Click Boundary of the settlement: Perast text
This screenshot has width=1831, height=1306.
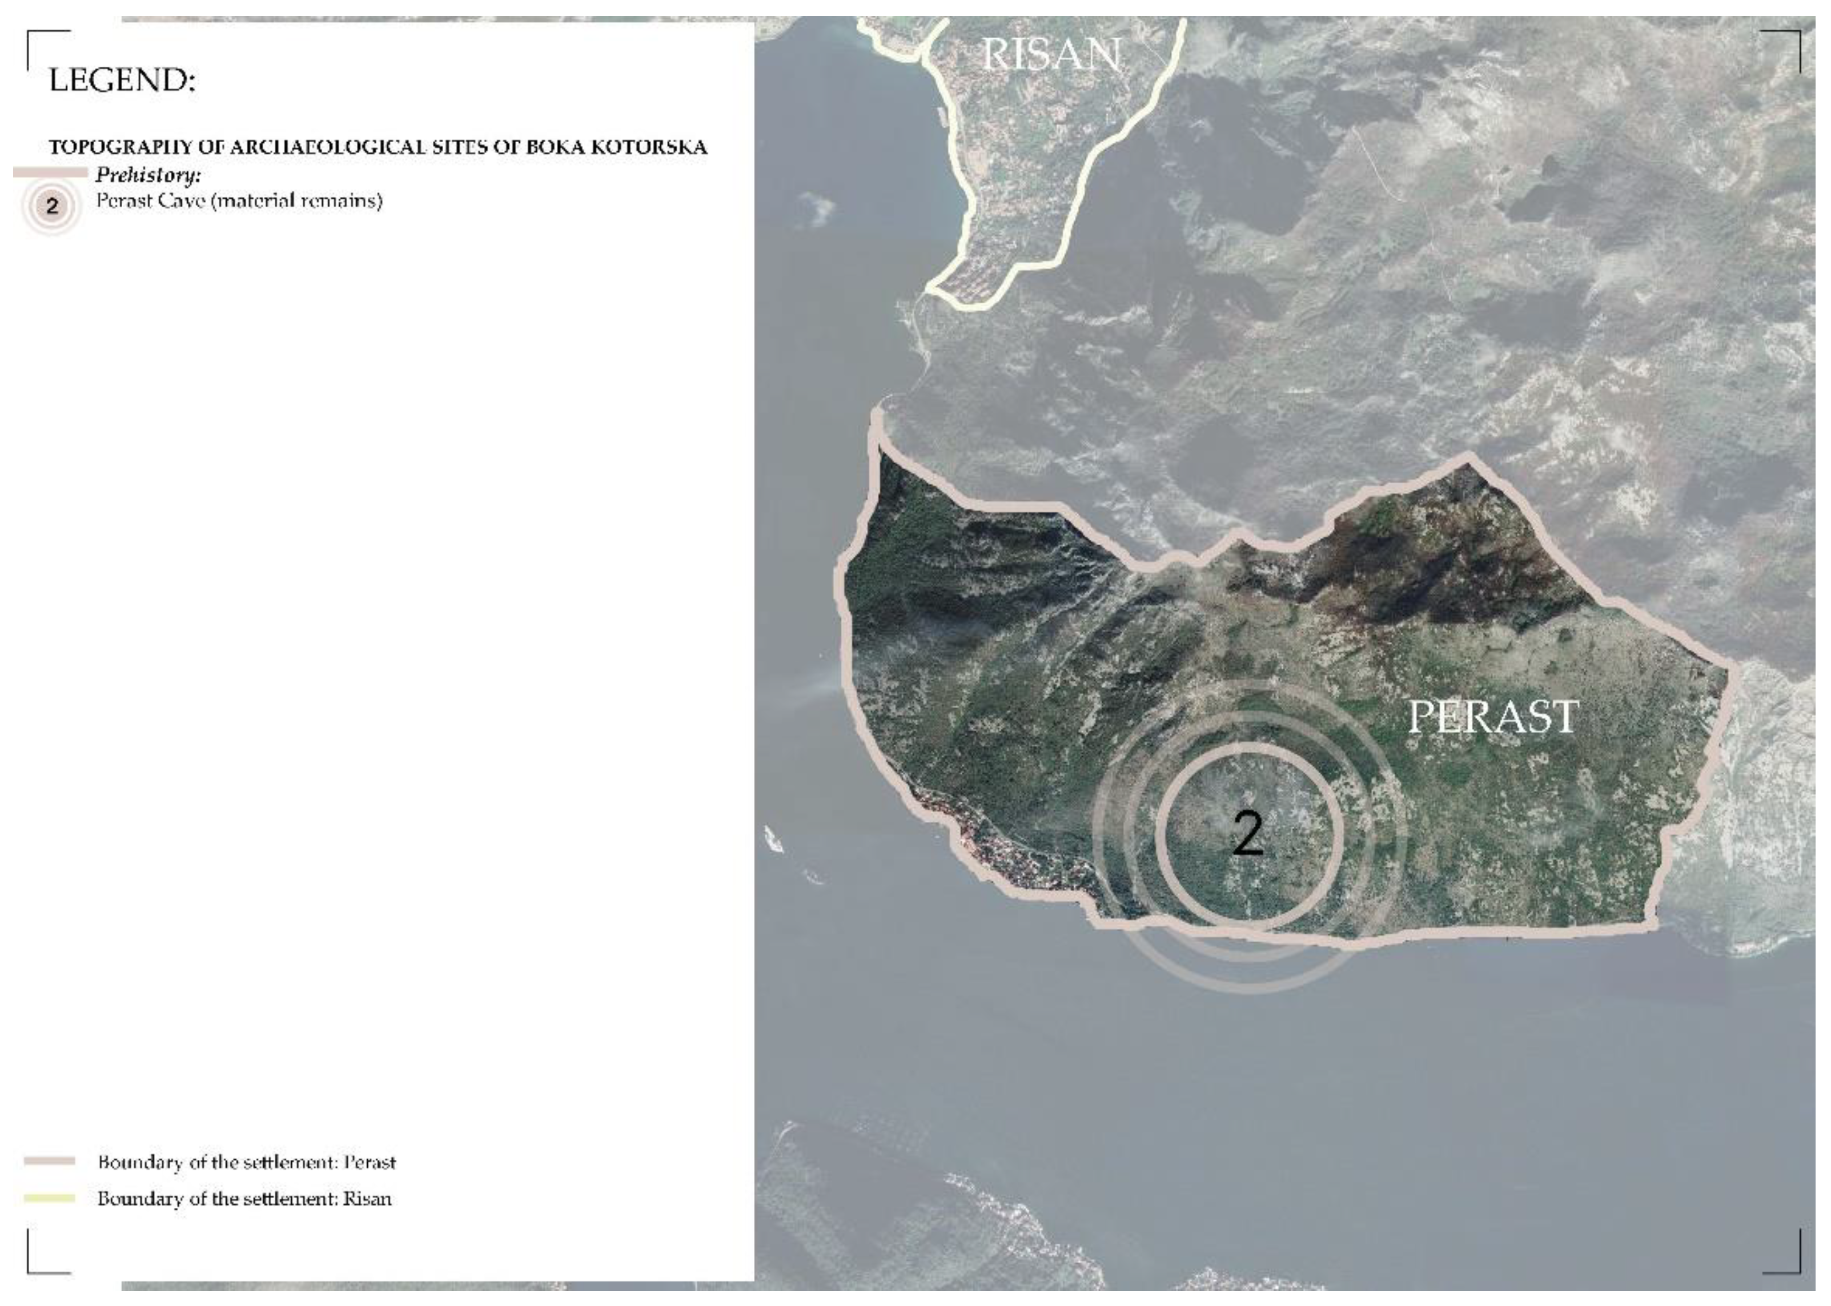247,1162
